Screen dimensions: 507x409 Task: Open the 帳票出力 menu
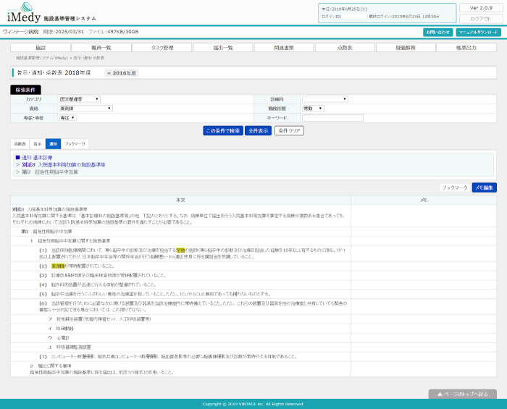click(x=466, y=47)
